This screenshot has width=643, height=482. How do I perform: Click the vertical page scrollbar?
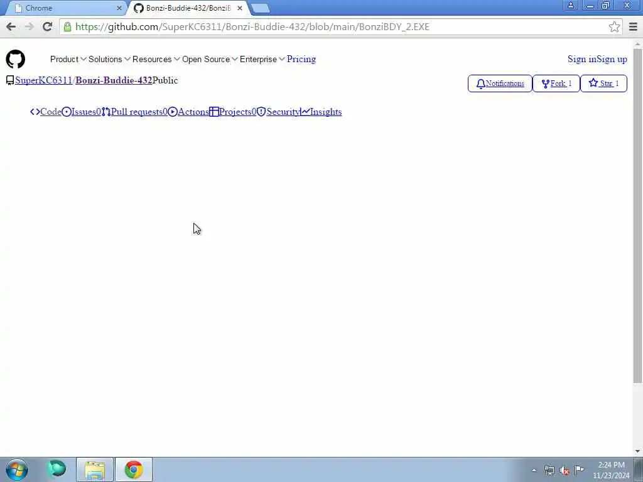click(x=637, y=216)
